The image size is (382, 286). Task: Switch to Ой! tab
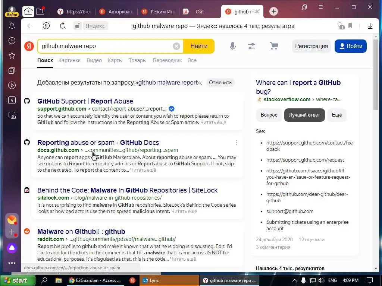tap(200, 12)
